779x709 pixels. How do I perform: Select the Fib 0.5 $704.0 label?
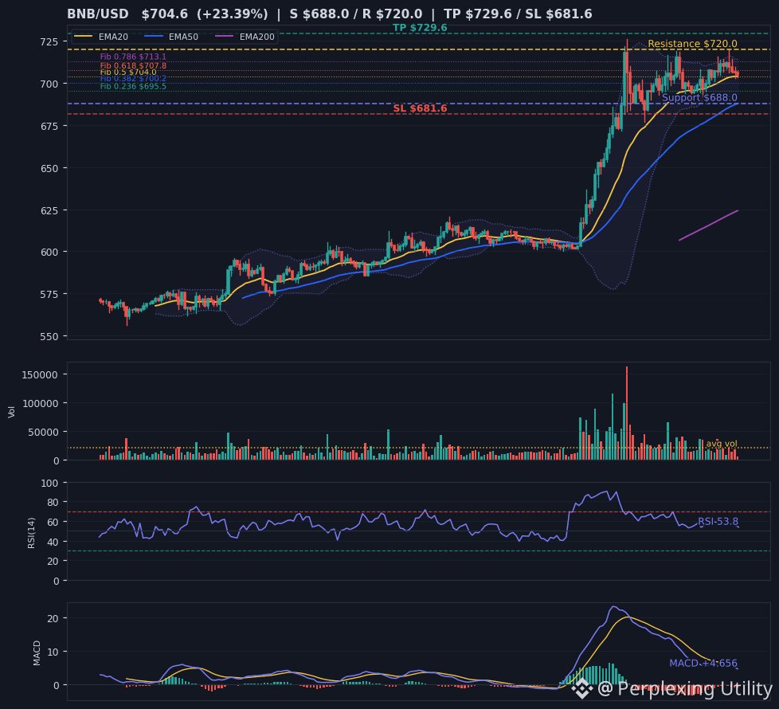(x=128, y=72)
